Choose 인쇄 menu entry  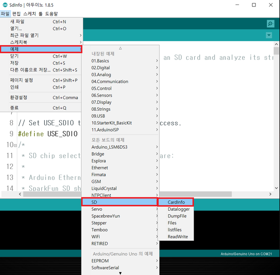point(41,87)
